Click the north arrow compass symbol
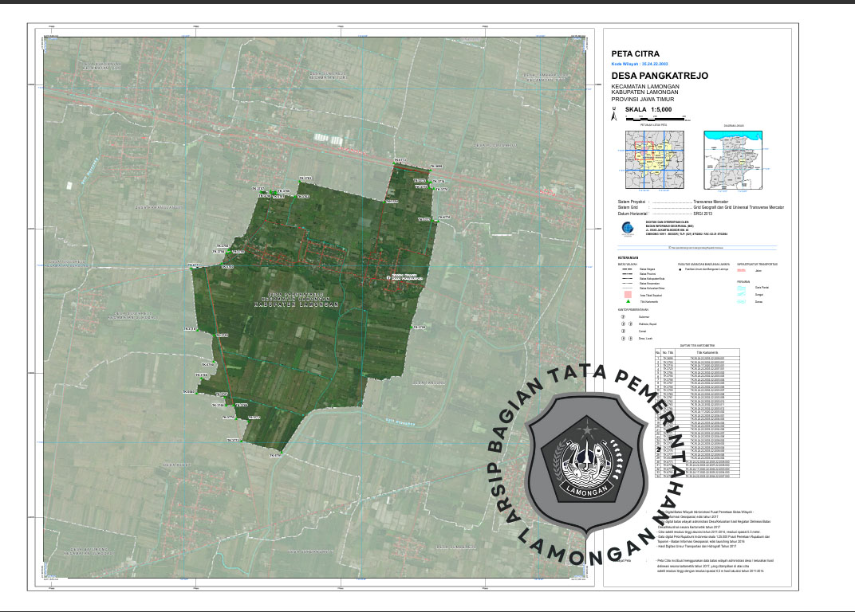855x612 pixels. [613, 113]
